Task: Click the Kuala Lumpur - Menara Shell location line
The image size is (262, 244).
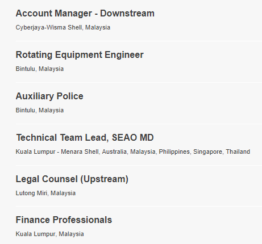Action: point(133,152)
